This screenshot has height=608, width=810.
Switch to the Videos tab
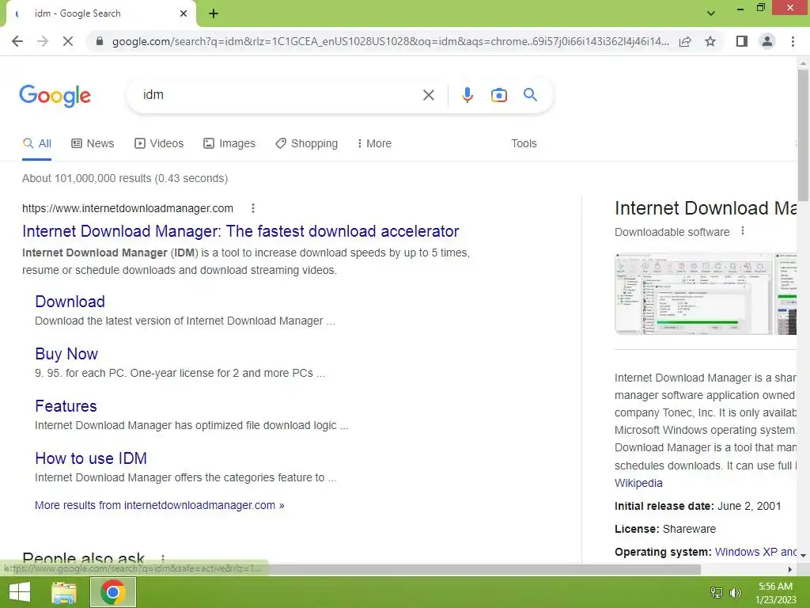tap(159, 144)
